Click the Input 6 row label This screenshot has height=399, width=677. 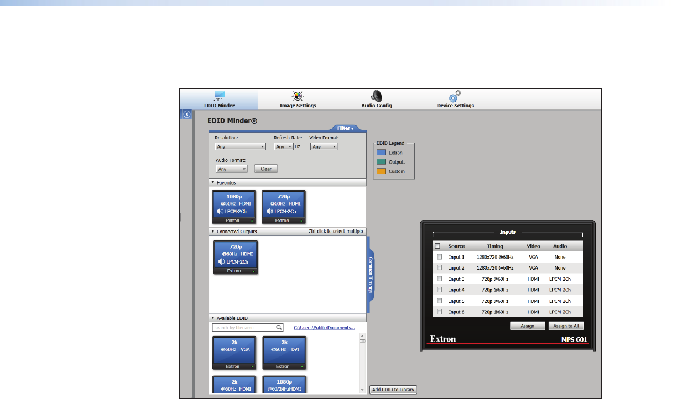click(456, 312)
